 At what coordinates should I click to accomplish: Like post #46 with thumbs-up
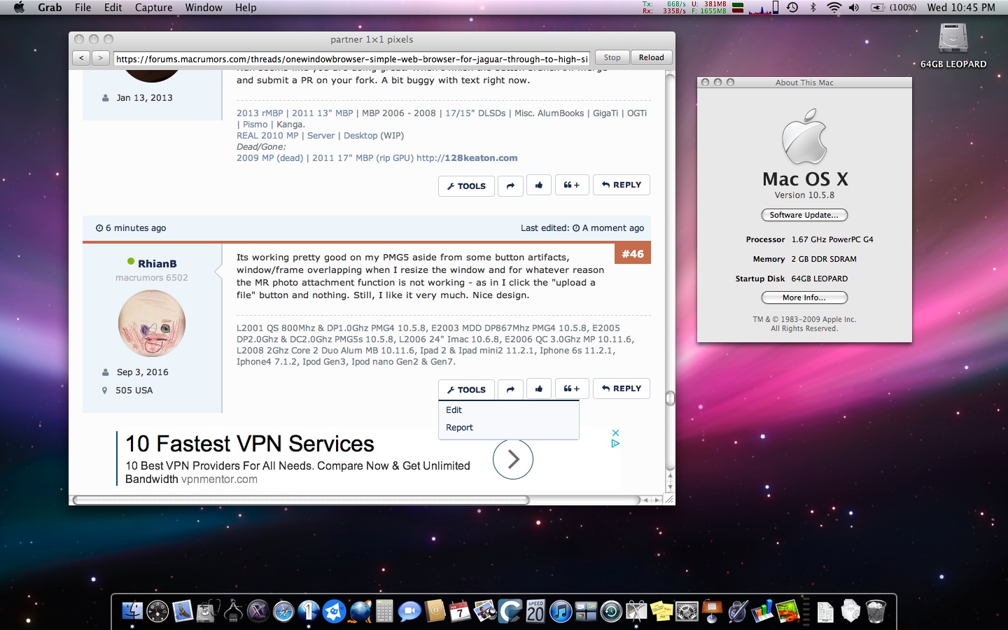(539, 388)
